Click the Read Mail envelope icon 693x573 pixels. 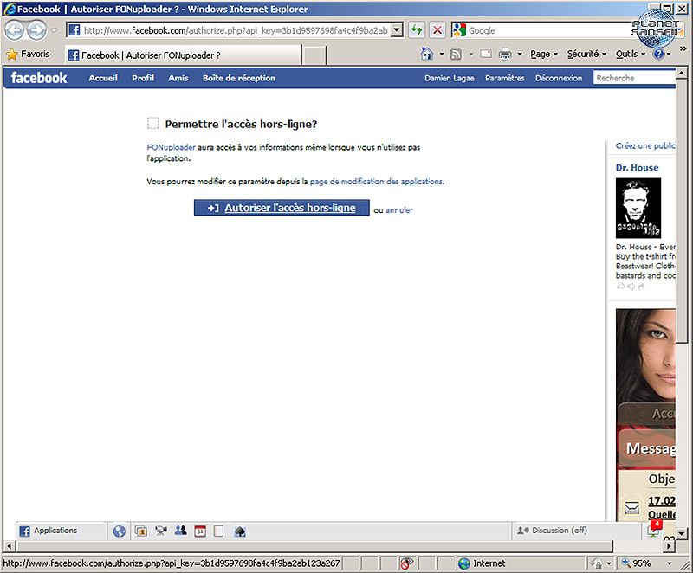click(x=486, y=54)
